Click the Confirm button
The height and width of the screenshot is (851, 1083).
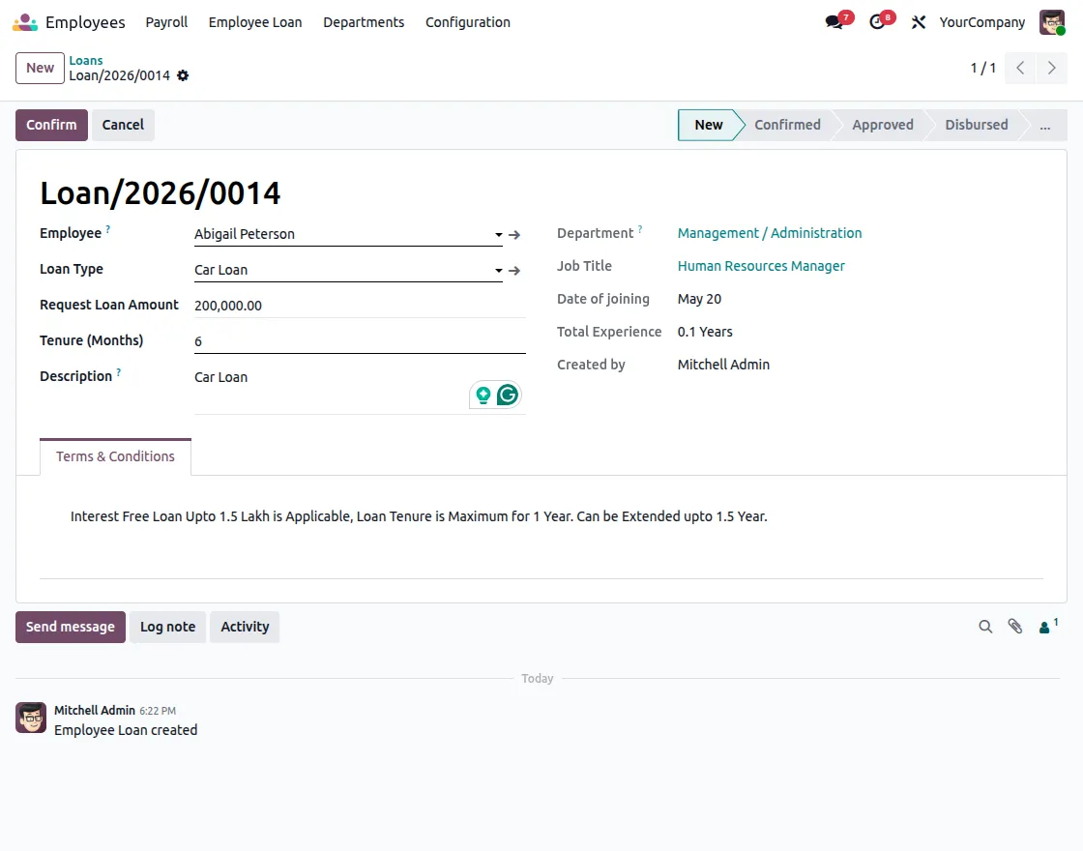(x=51, y=125)
